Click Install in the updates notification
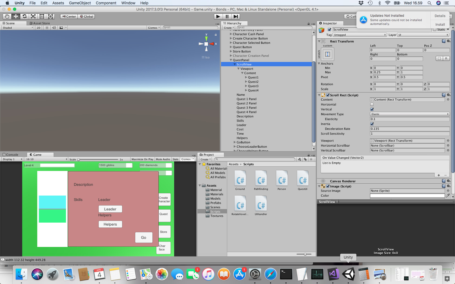The width and height of the screenshot is (455, 284). point(440,24)
